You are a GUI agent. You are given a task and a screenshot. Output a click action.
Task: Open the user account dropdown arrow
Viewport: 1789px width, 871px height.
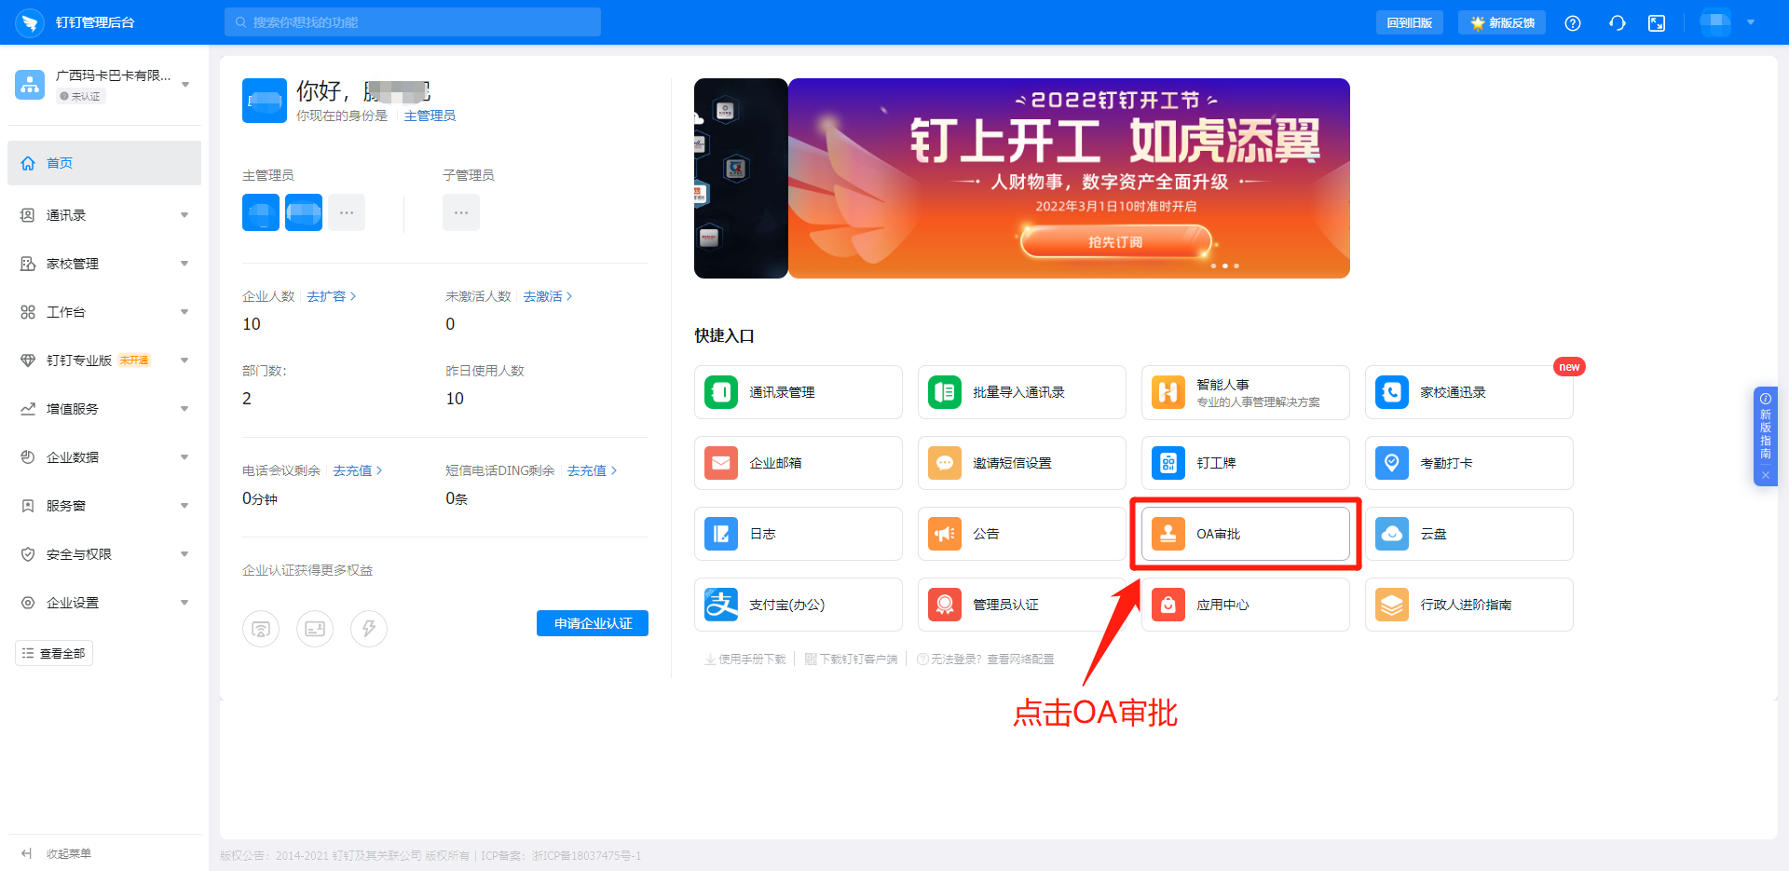pos(1751,22)
